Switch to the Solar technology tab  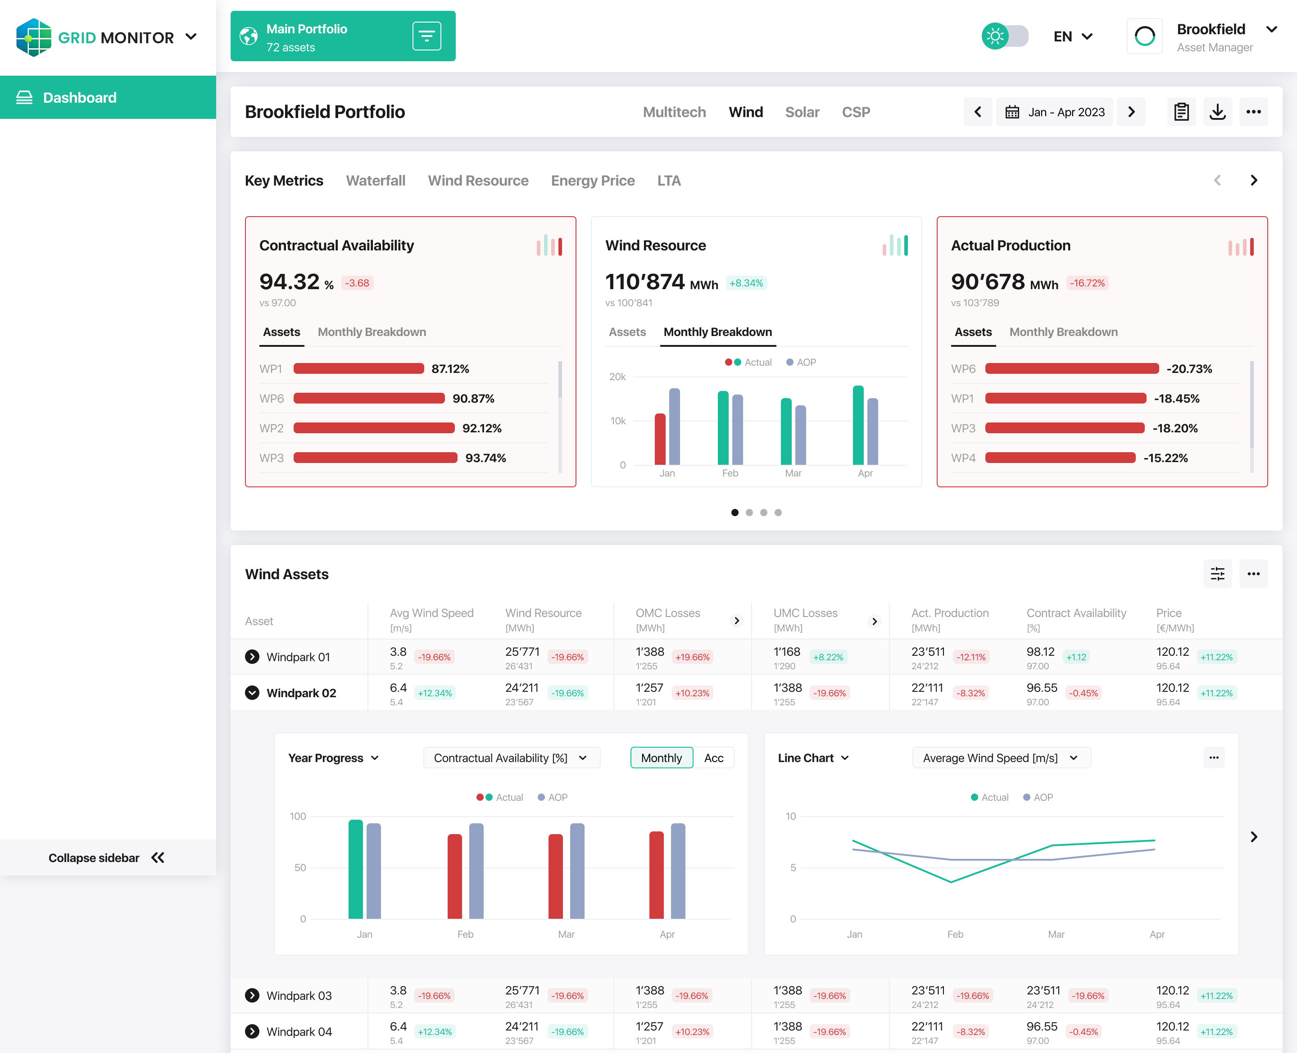click(x=802, y=112)
